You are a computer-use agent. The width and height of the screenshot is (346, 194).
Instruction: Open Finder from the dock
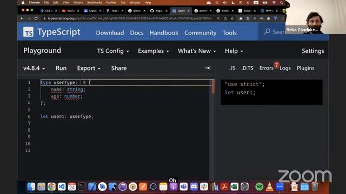tap(31, 187)
